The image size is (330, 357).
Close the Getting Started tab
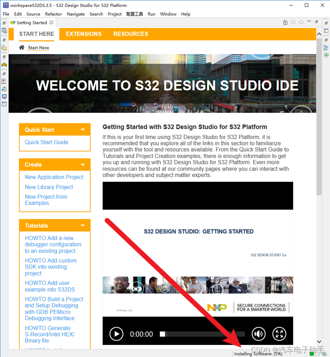[x=52, y=22]
